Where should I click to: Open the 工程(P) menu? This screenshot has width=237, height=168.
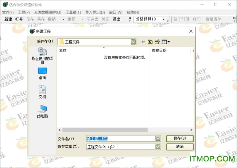24,12
